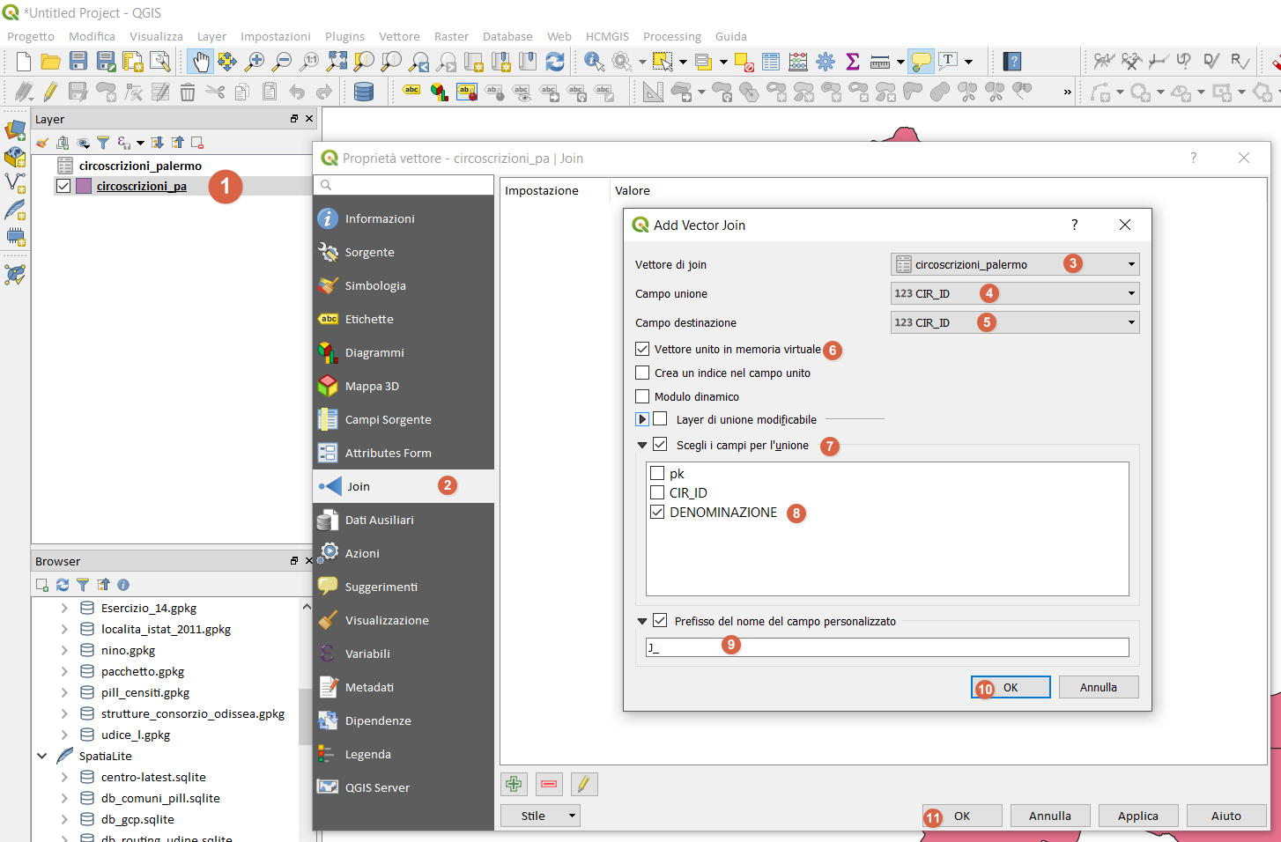Viewport: 1281px width, 842px height.
Task: Click the Pan Map hand tool
Action: tap(201, 62)
